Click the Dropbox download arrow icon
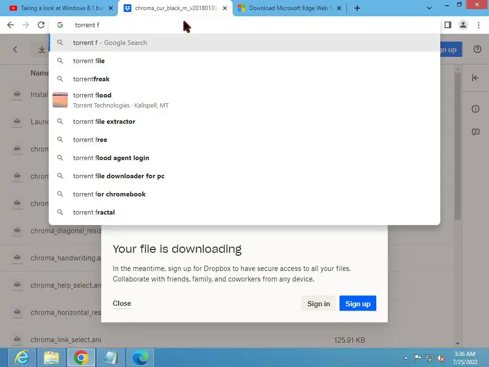This screenshot has height=367, width=489. [42, 49]
